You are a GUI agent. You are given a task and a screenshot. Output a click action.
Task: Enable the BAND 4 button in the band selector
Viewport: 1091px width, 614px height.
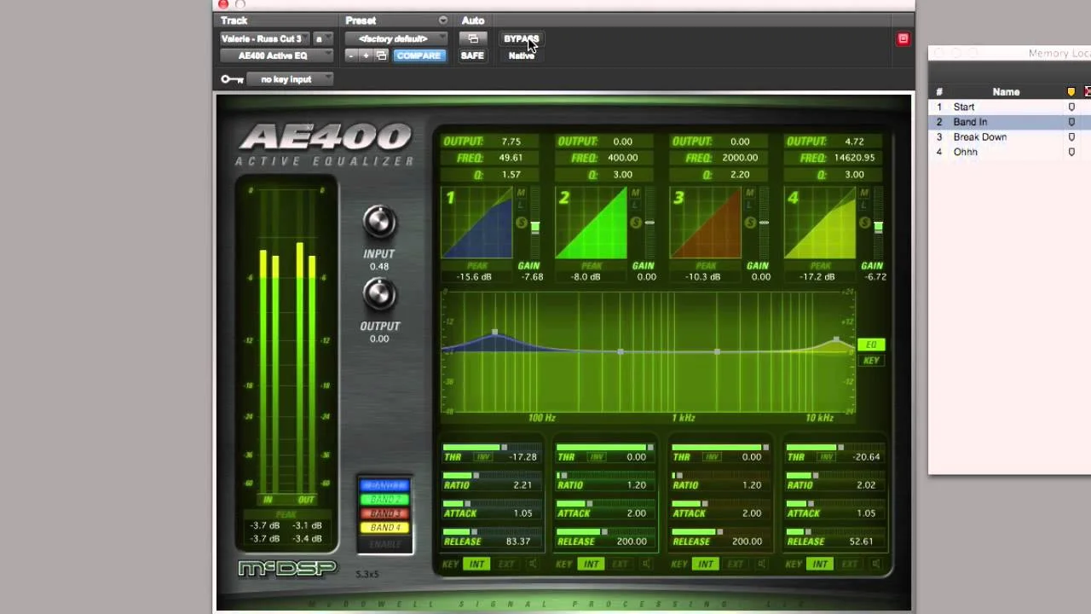(x=384, y=527)
